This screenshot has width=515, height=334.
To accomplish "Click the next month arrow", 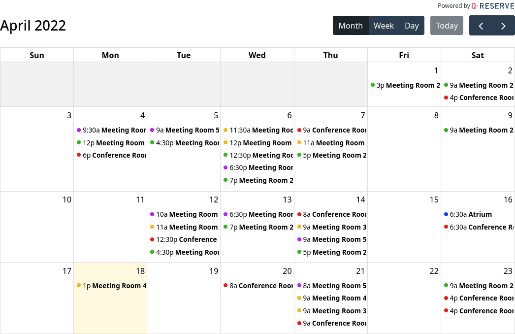I will coord(503,25).
